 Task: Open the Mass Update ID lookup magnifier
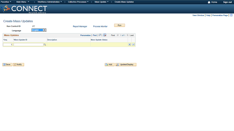click(x=45, y=44)
